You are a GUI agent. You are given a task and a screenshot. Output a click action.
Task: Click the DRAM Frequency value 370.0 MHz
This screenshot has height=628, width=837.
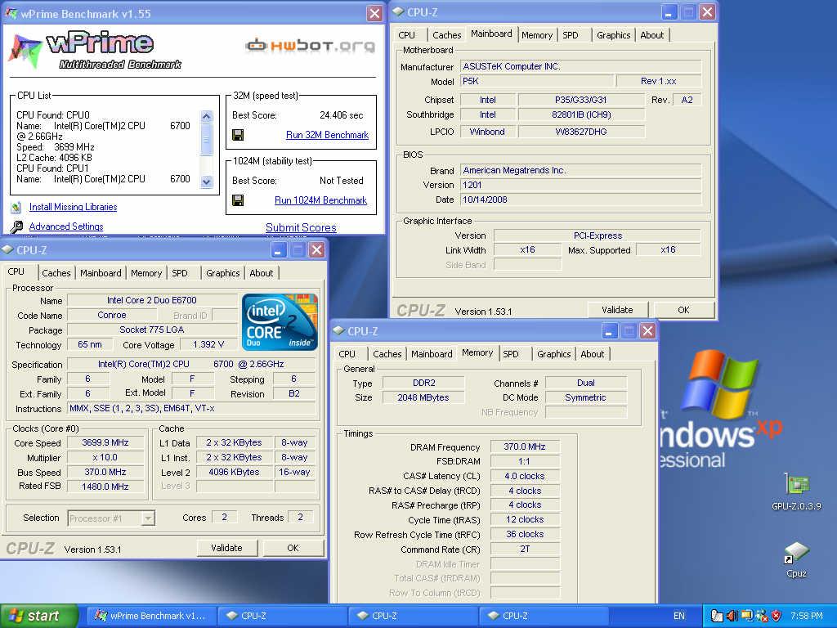pyautogui.click(x=525, y=447)
